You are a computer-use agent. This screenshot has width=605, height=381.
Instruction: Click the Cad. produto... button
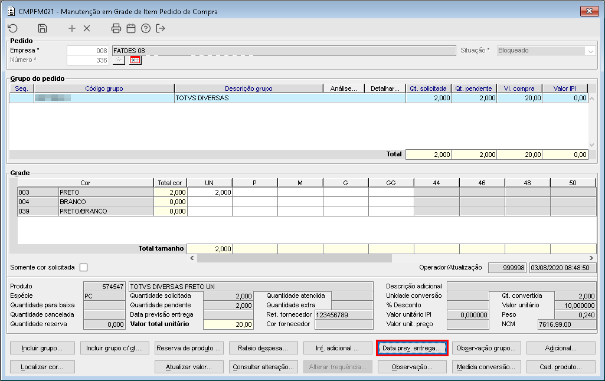tap(561, 367)
